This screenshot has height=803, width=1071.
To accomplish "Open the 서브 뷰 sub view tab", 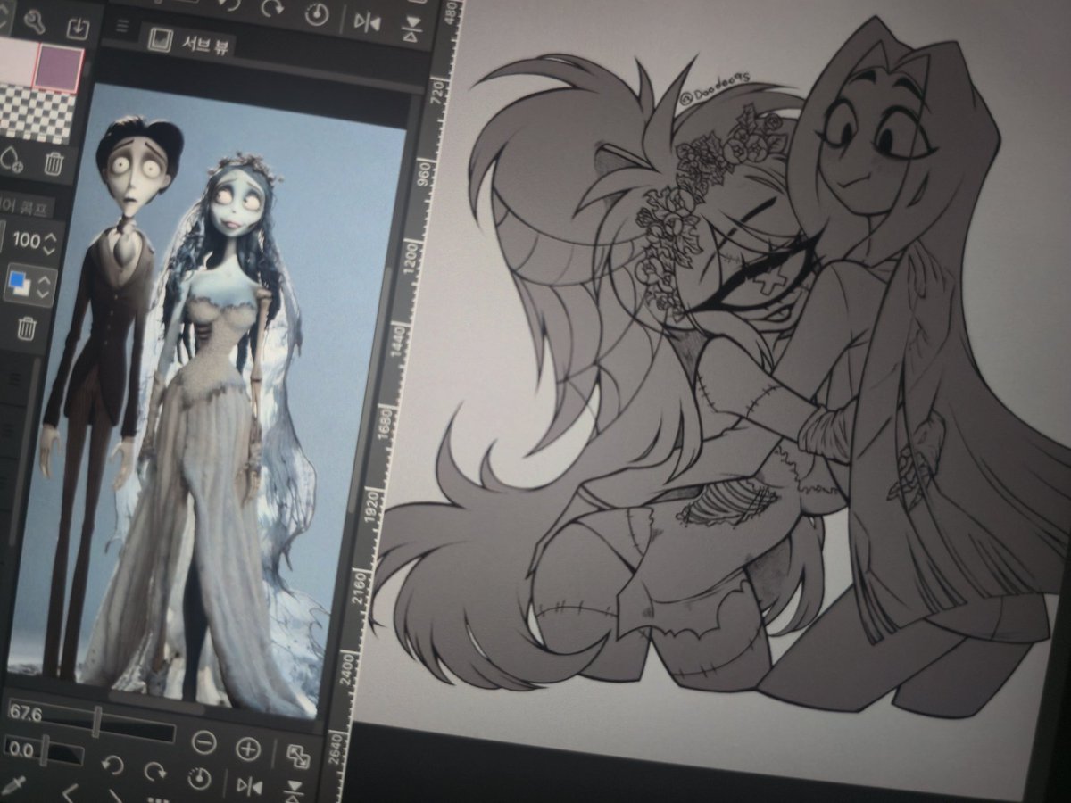I will pos(187,39).
